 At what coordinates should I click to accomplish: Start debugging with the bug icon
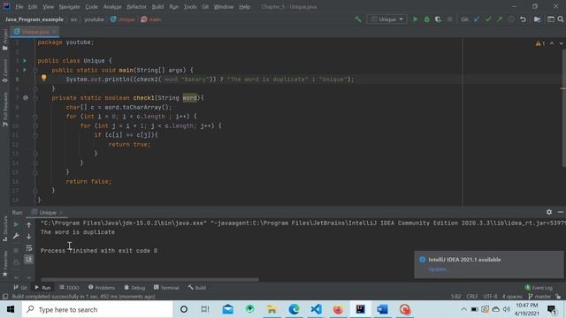point(426,19)
